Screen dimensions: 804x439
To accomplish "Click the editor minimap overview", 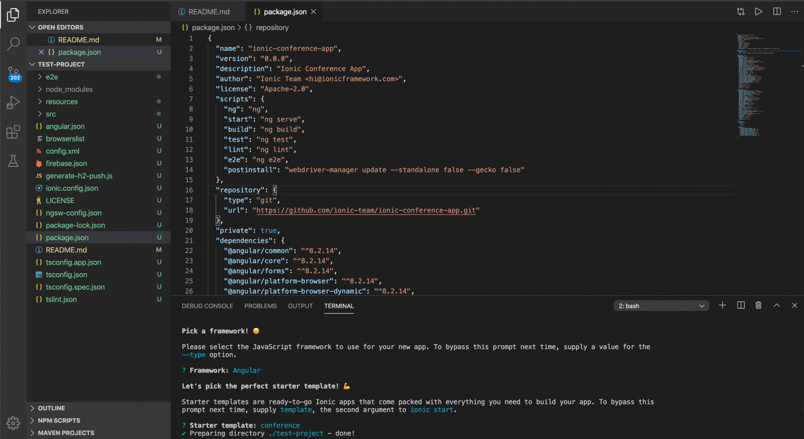I will [x=767, y=85].
